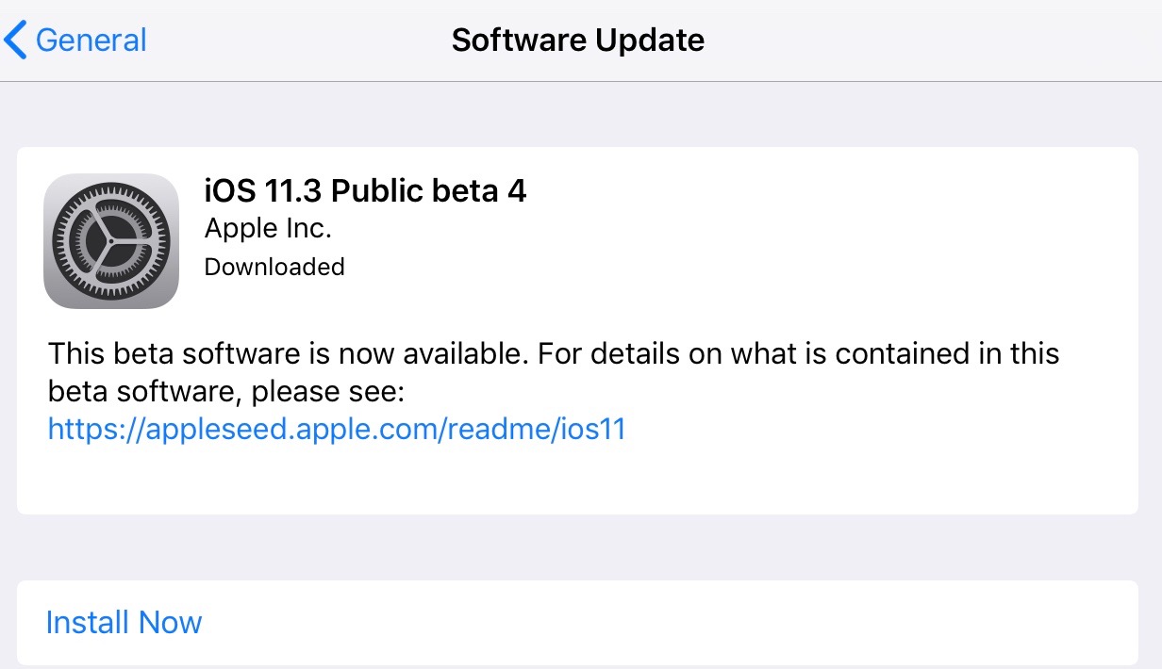1162x669 pixels.
Task: Click the Software Update page title
Action: coord(577,41)
